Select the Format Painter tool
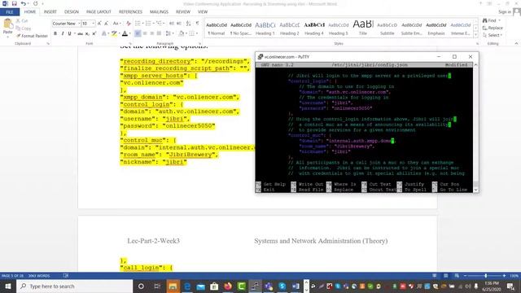Image resolution: width=521 pixels, height=293 pixels. [x=32, y=36]
